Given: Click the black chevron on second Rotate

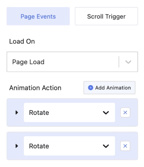Looking at the screenshot, I should [x=106, y=146].
